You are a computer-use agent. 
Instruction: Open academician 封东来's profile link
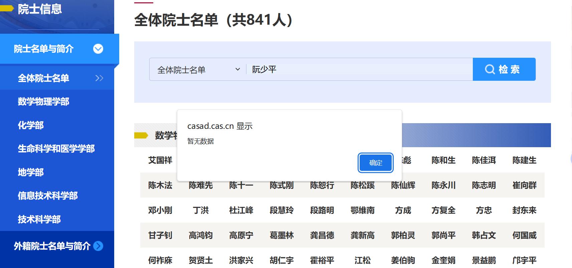(524, 210)
